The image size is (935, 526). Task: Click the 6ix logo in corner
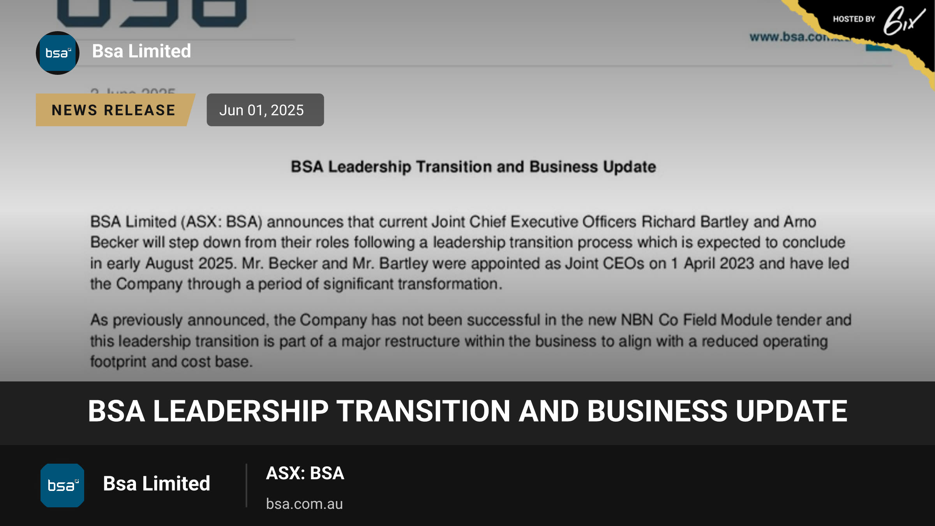pyautogui.click(x=904, y=21)
